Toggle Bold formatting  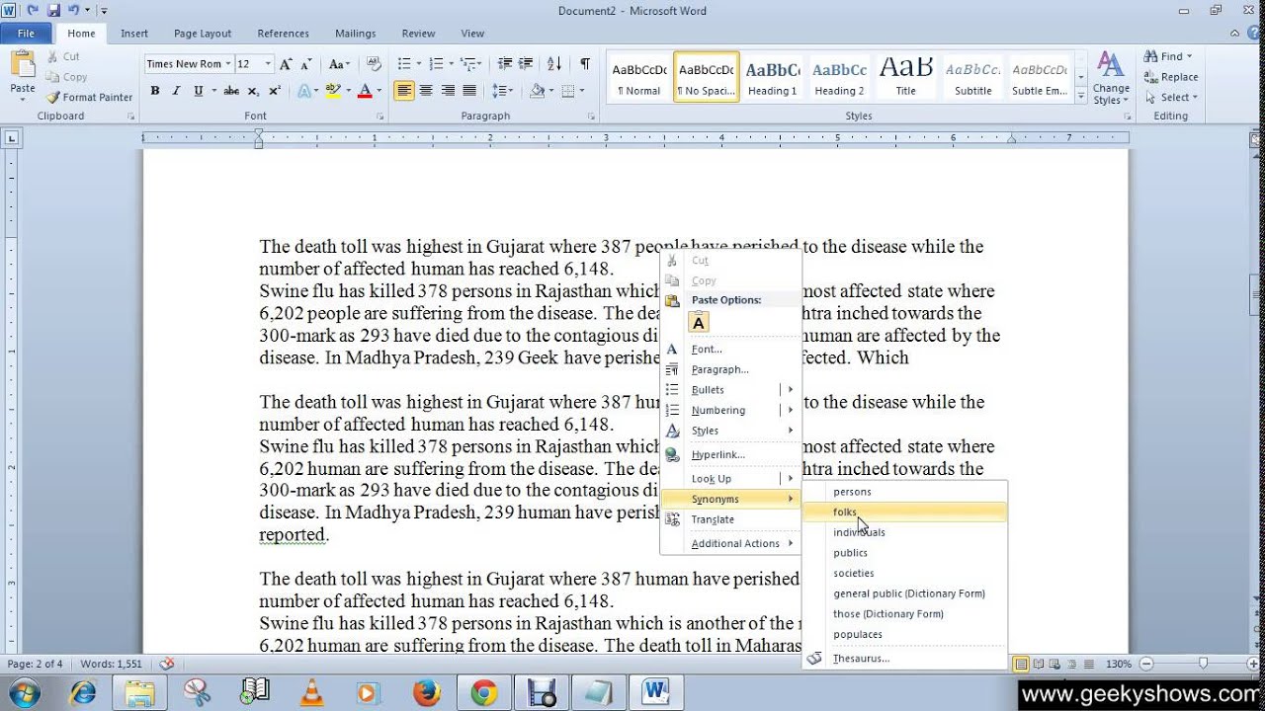point(155,91)
